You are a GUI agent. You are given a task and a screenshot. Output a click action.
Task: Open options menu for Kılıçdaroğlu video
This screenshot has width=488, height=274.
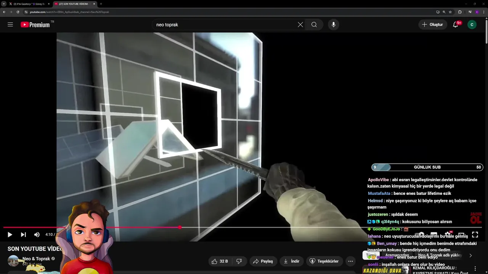(475, 269)
